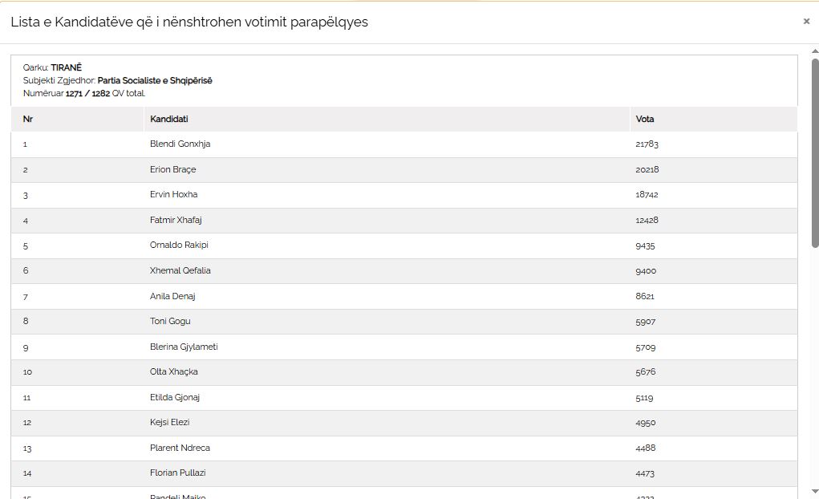Select candidate Erion Braçe
The width and height of the screenshot is (819, 499).
pyautogui.click(x=173, y=170)
